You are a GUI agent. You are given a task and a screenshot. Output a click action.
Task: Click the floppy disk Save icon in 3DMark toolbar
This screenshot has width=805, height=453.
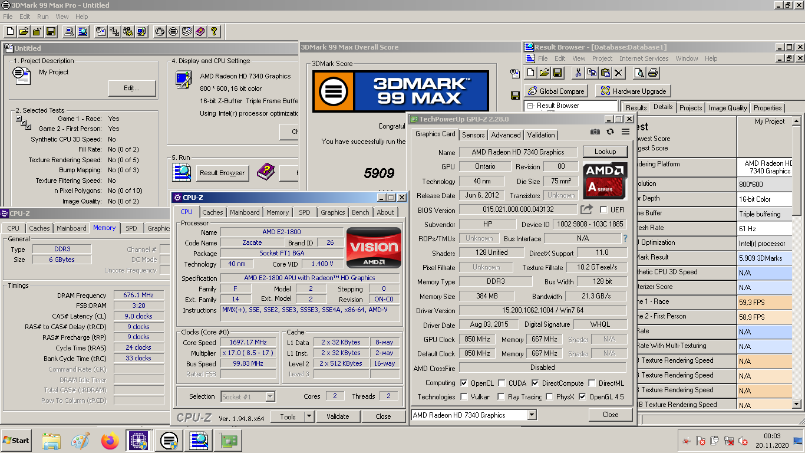(51, 31)
